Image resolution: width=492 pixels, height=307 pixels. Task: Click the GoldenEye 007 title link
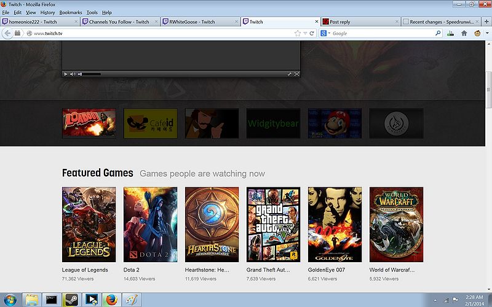coord(327,270)
